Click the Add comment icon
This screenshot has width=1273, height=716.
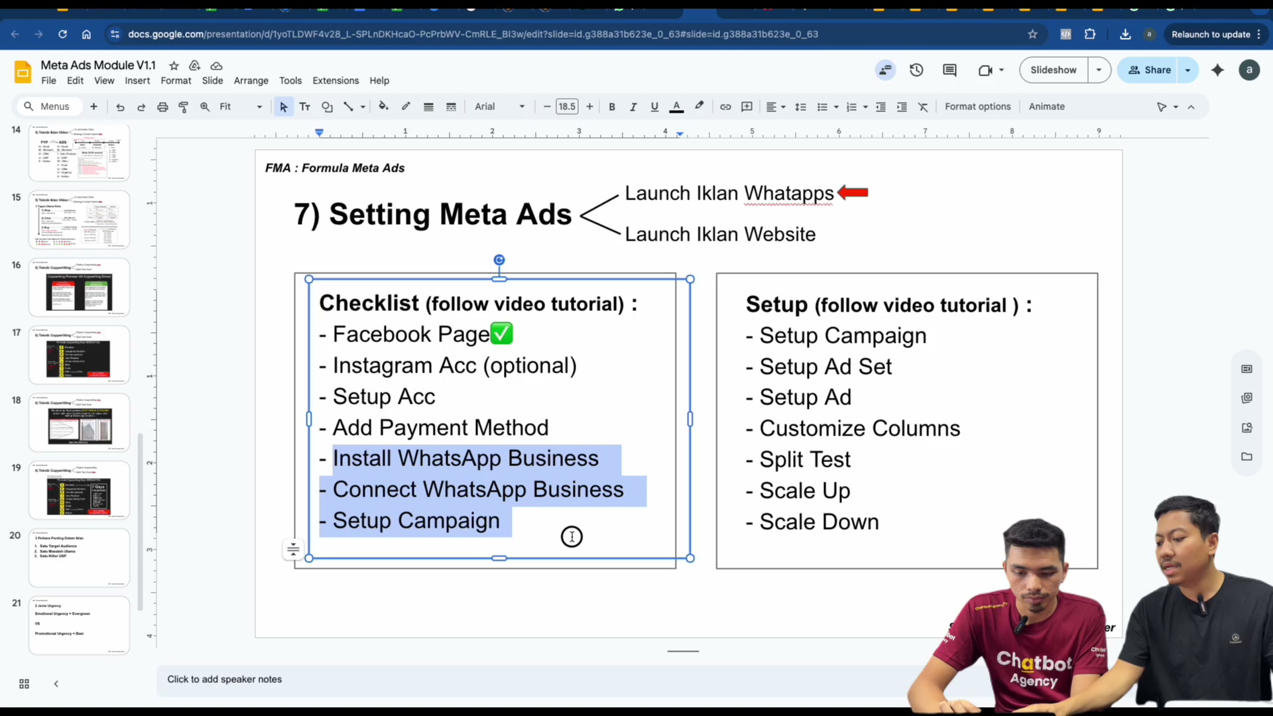click(x=747, y=107)
